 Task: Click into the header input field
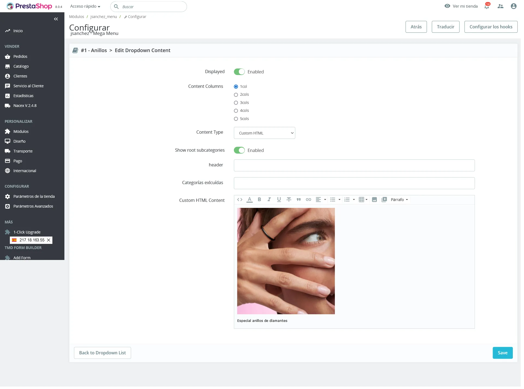point(354,165)
